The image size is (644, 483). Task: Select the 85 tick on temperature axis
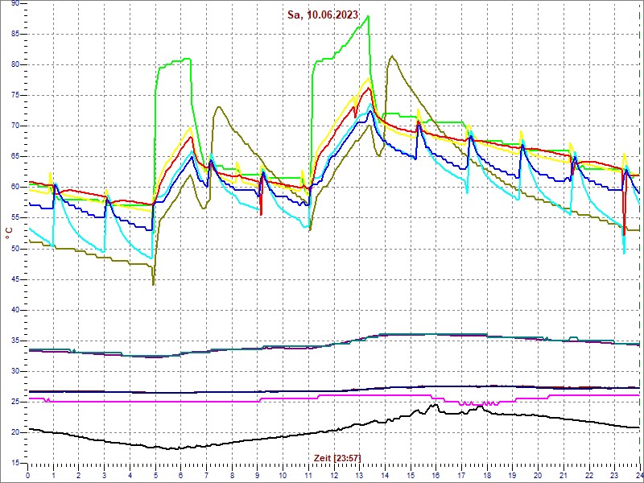pyautogui.click(x=15, y=34)
